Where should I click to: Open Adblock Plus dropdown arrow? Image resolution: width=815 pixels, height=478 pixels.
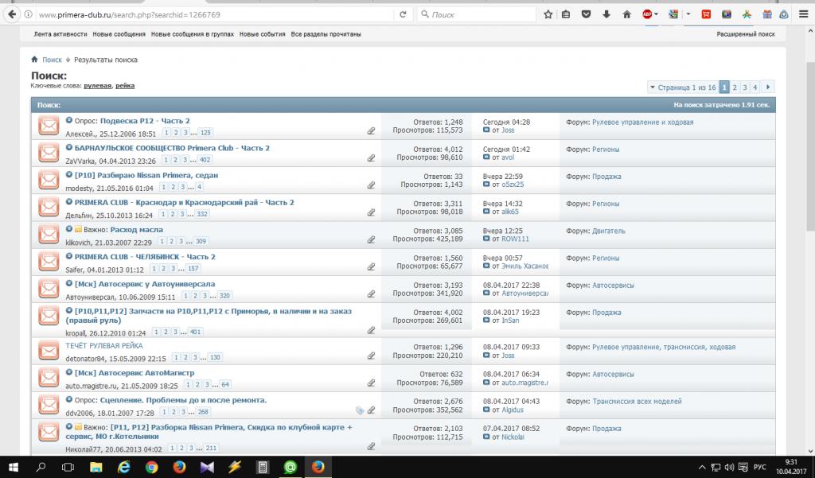[656, 14]
